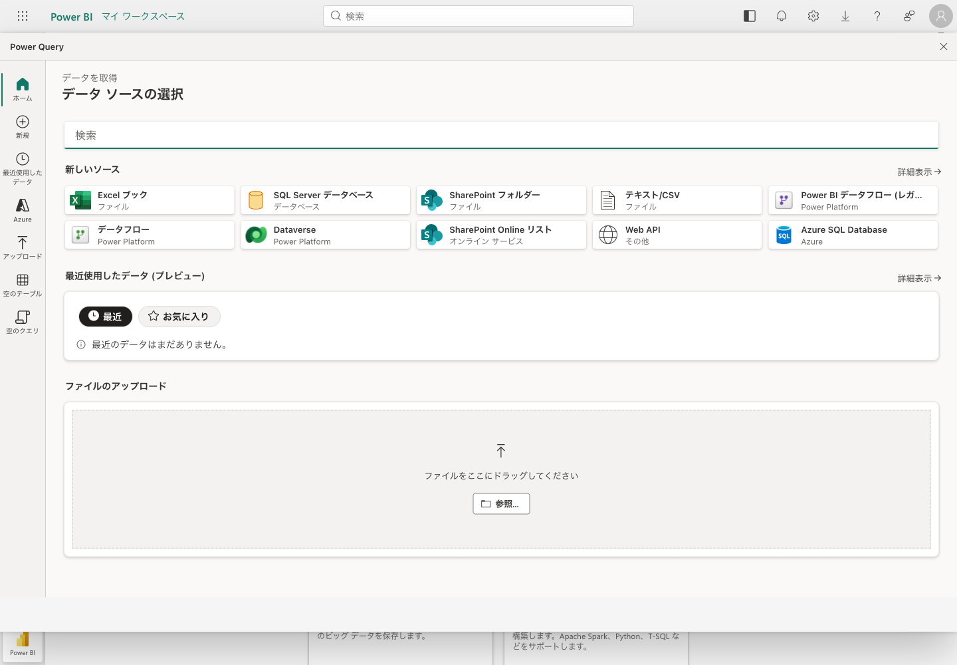Image resolution: width=957 pixels, height=665 pixels.
Task: Close the Power Query dialog
Action: click(944, 47)
